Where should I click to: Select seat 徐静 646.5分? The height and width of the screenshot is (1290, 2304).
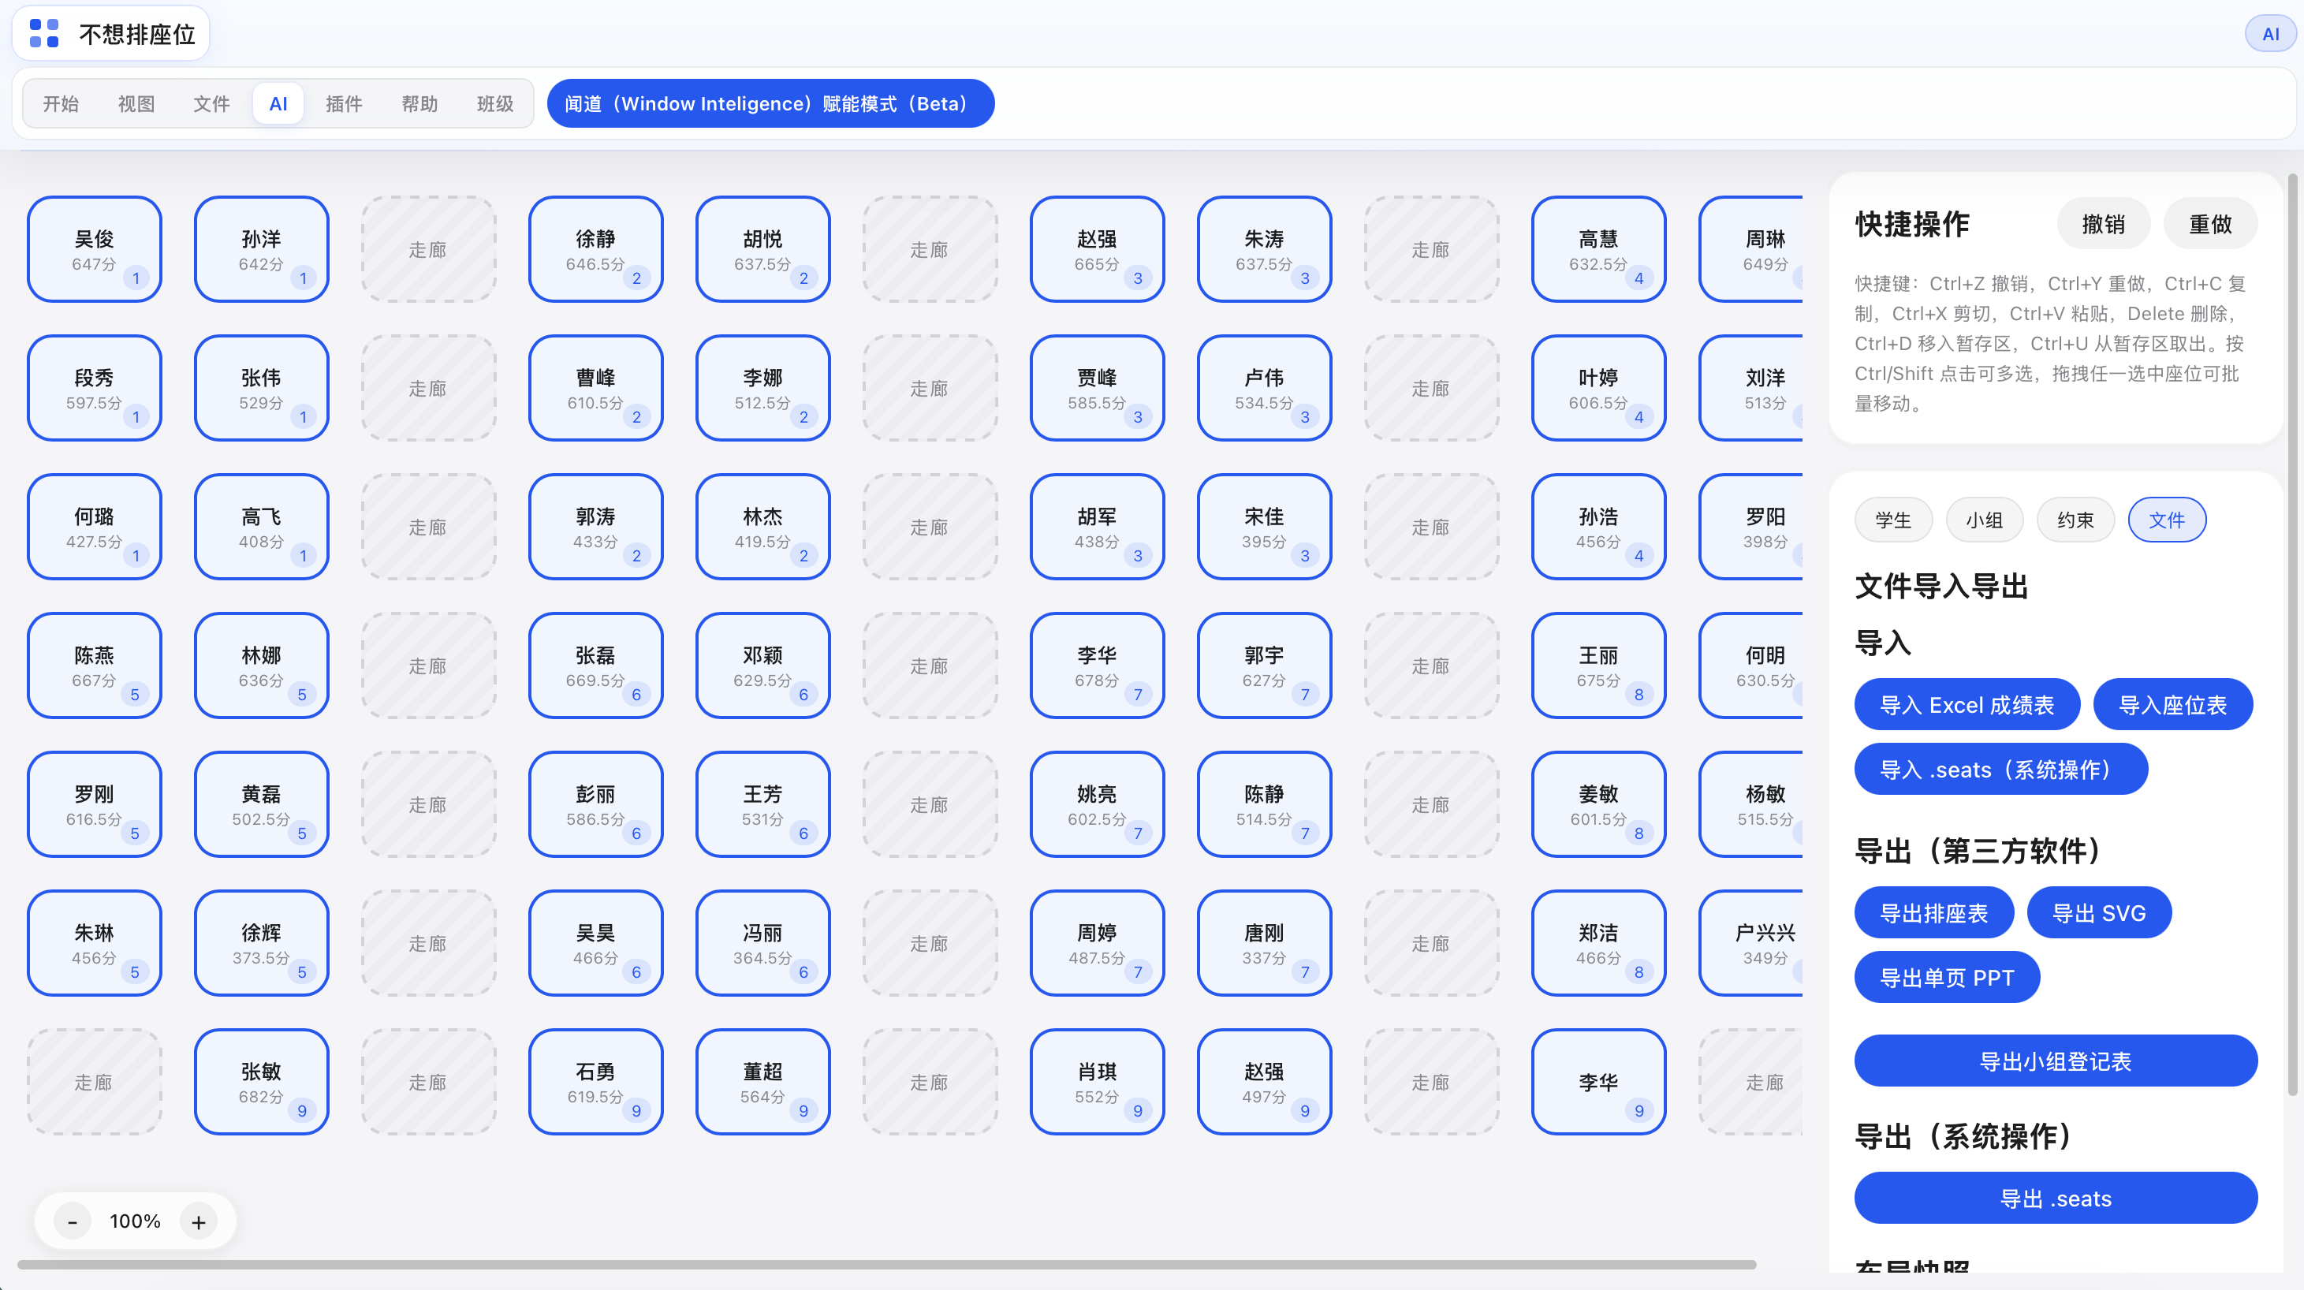pos(595,250)
